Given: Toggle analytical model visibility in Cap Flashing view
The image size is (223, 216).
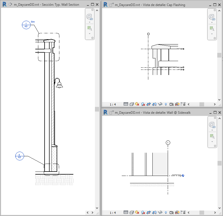Looking at the screenshot, I should [177, 104].
